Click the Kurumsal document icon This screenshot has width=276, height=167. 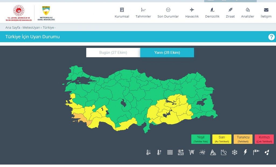(x=122, y=10)
